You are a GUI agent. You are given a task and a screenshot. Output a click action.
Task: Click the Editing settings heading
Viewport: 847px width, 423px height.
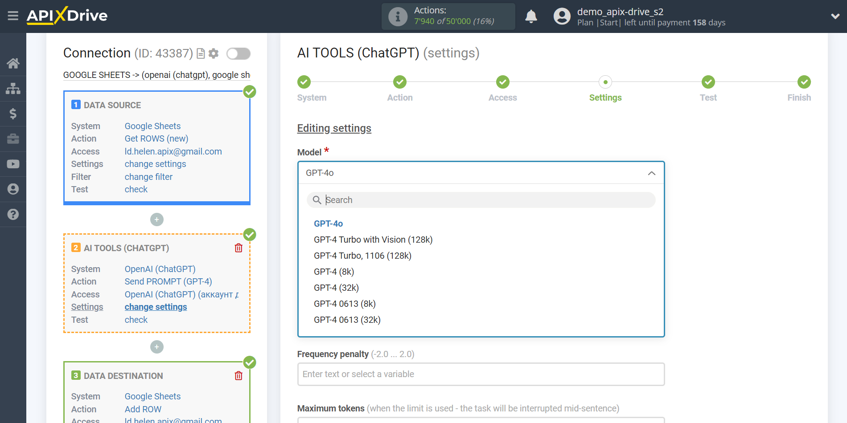coord(334,128)
